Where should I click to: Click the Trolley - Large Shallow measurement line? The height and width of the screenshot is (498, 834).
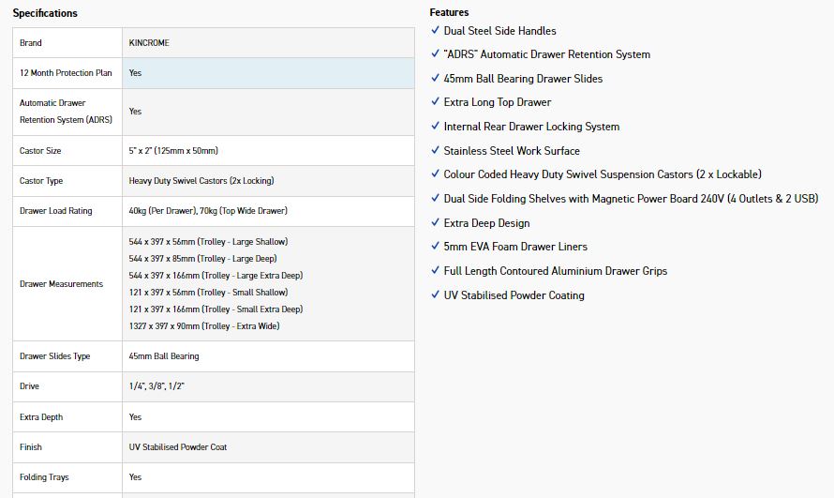tap(208, 242)
